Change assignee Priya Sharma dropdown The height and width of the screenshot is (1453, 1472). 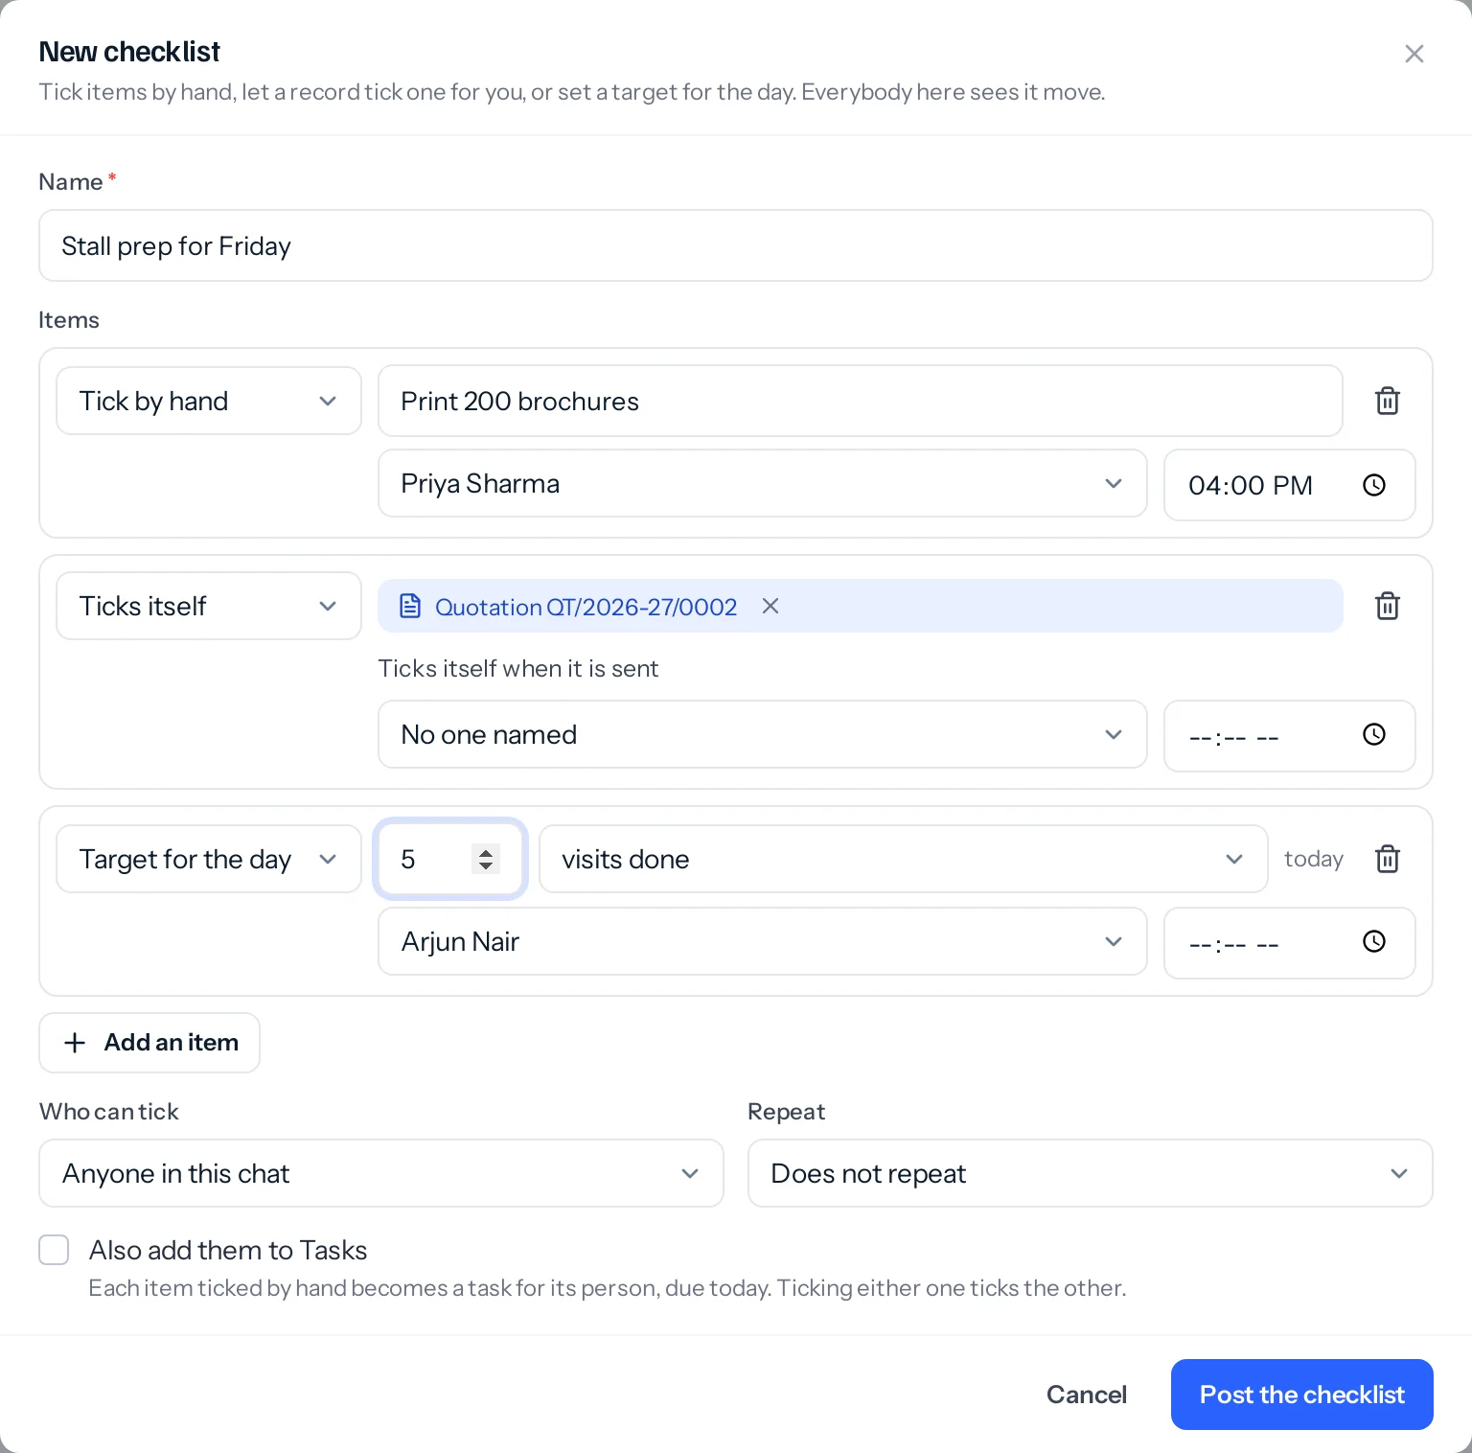point(763,483)
